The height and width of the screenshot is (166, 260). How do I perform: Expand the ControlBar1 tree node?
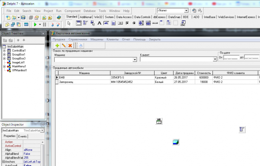point(4,50)
